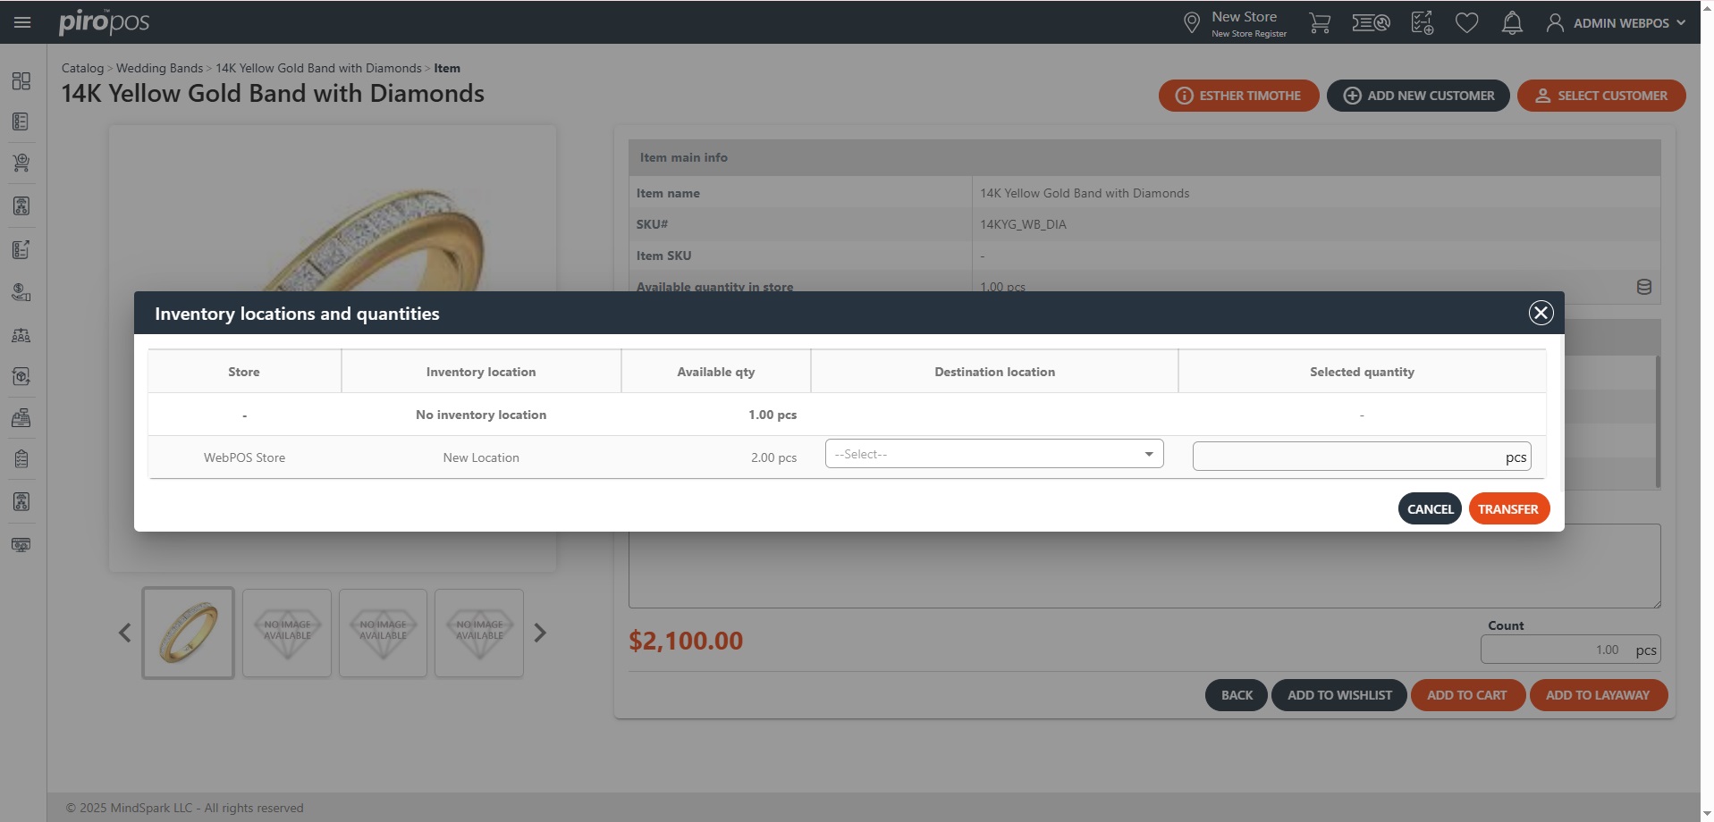Go to Catalog breadcrumb link
Screen dimensions: 1714x822
(x=82, y=68)
